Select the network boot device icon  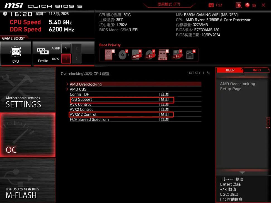click(x=190, y=55)
